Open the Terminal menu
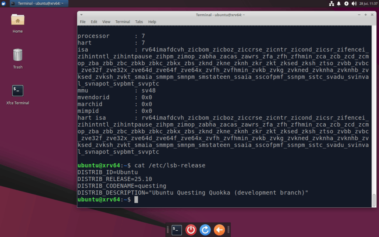 (123, 21)
